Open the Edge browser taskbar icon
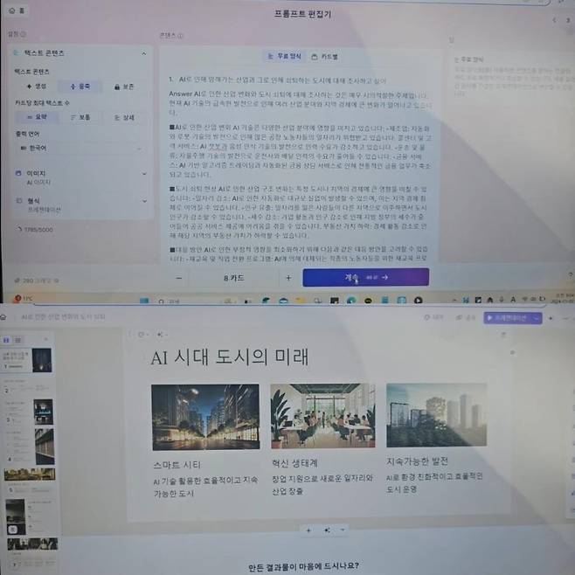575x575 pixels. pyautogui.click(x=350, y=301)
